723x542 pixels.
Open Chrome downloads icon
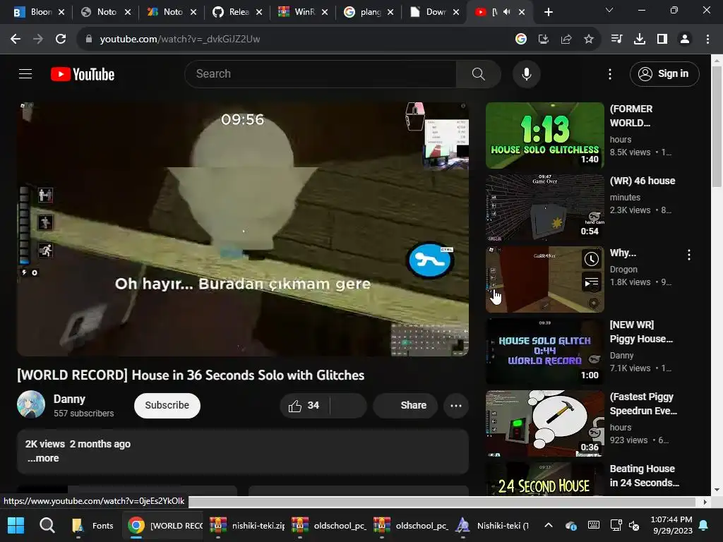(639, 40)
